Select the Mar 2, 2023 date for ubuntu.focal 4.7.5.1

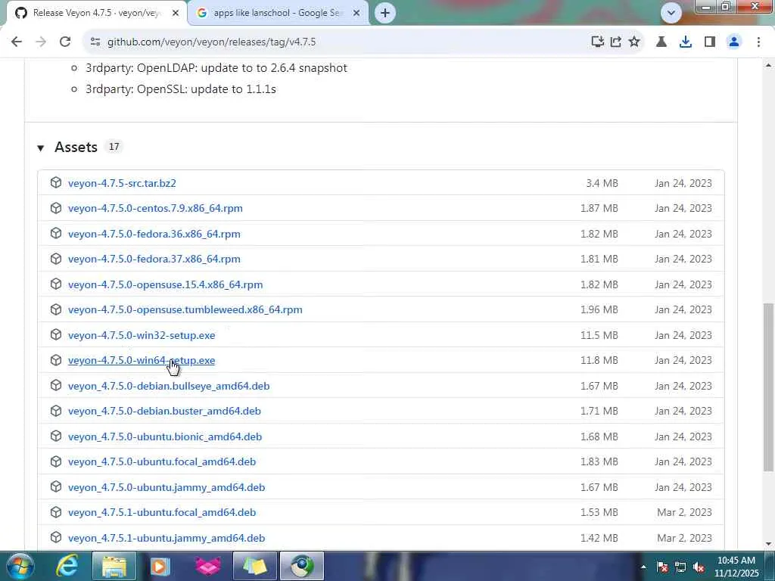tap(684, 513)
